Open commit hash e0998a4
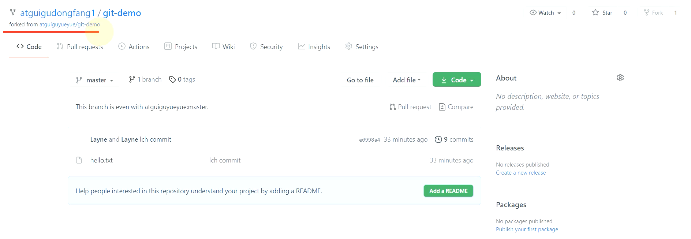The height and width of the screenshot is (239, 691). click(369, 140)
